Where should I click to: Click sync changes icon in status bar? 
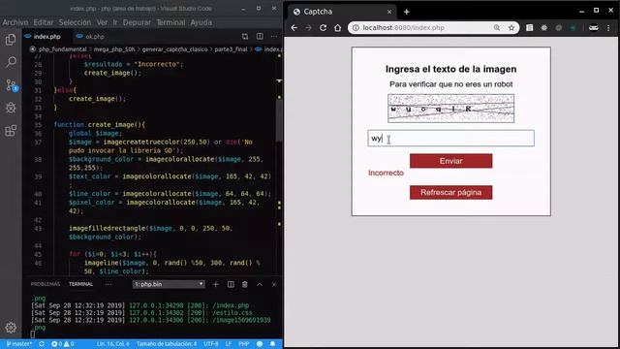(x=42, y=344)
